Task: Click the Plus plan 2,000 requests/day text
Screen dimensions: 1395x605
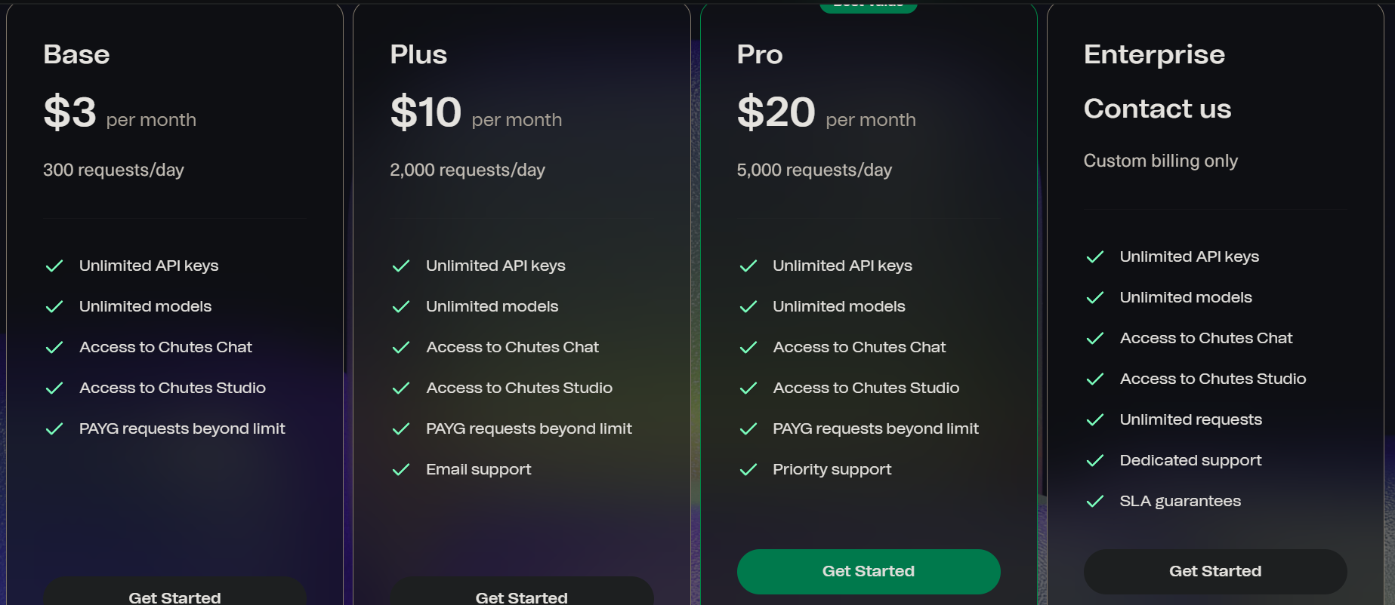Action: tap(468, 170)
